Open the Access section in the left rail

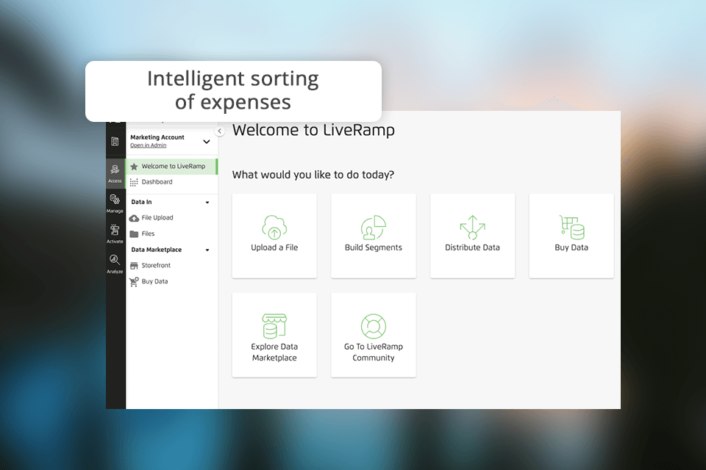pyautogui.click(x=115, y=173)
